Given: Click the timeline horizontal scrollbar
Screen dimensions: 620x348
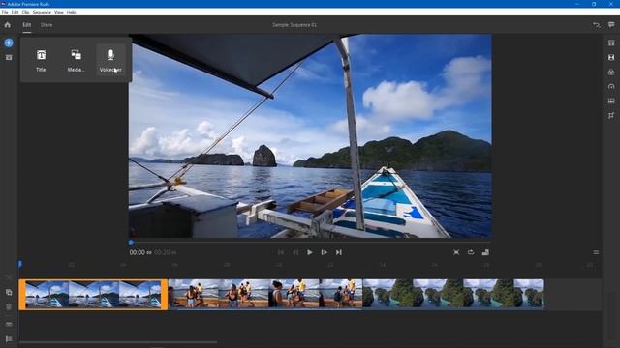Looking at the screenshot, I should point(118,342).
